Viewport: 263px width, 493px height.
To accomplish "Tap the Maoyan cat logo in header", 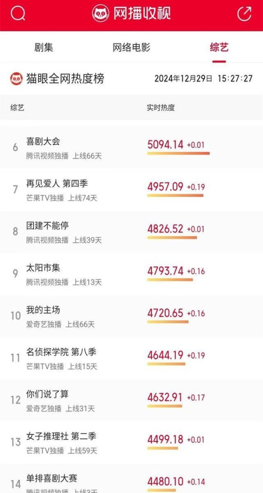I will [x=101, y=14].
